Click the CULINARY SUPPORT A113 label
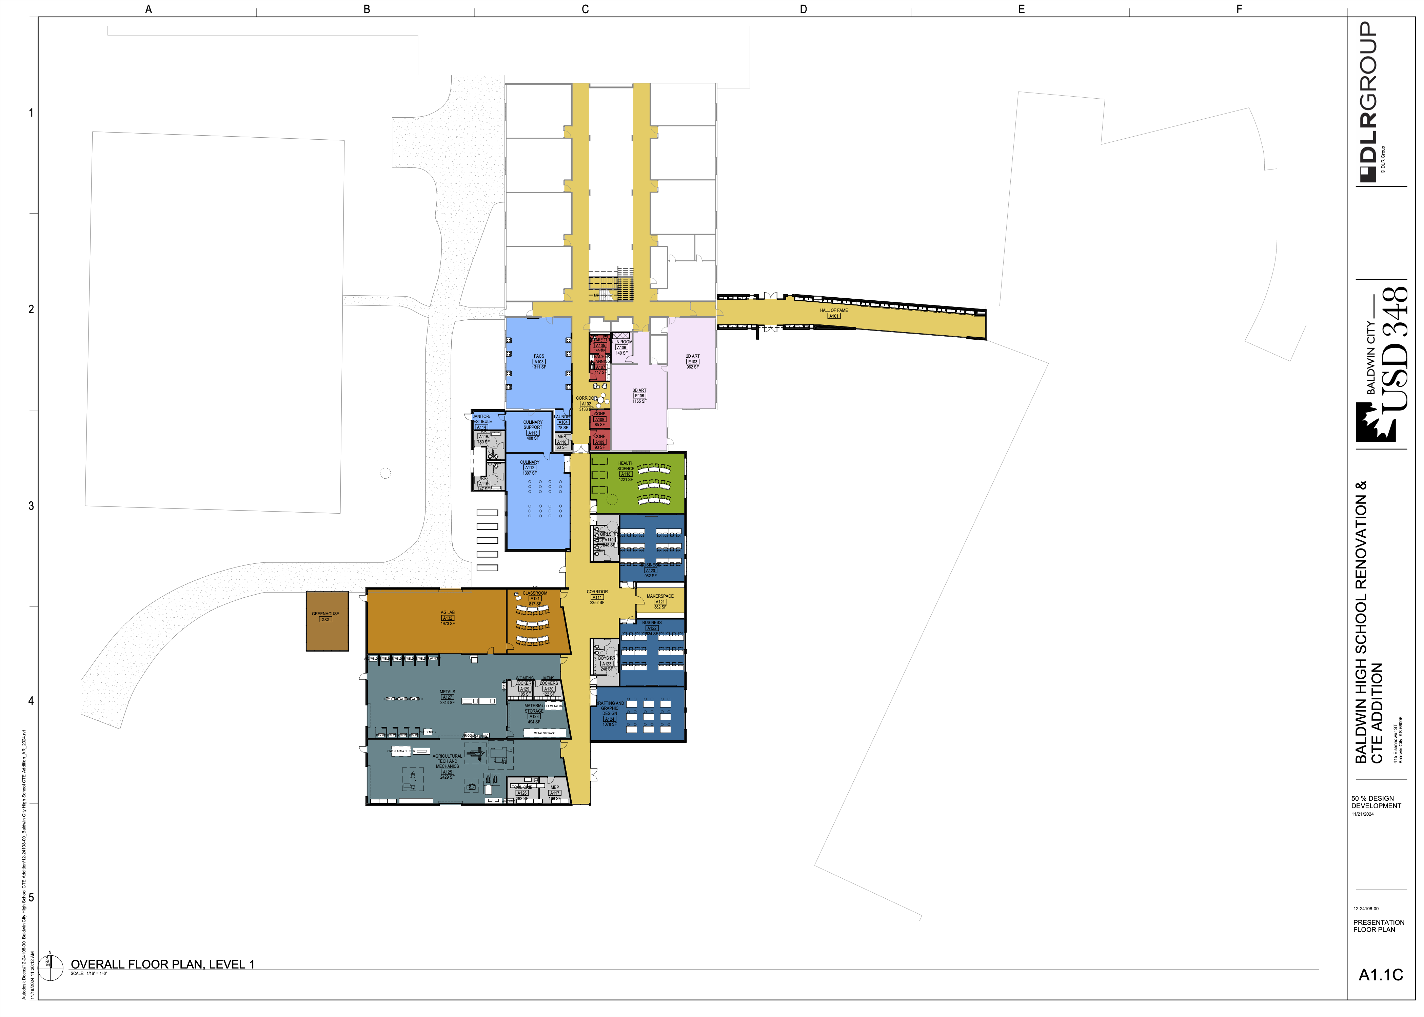The height and width of the screenshot is (1017, 1424). pyautogui.click(x=533, y=430)
